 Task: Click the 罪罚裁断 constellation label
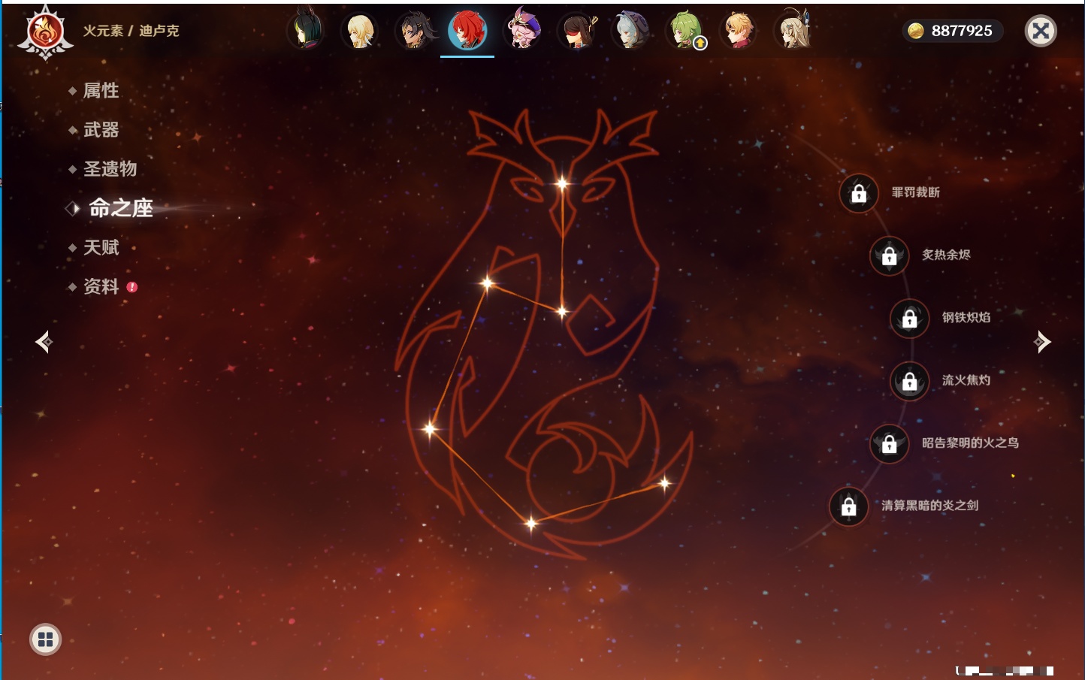pyautogui.click(x=915, y=192)
